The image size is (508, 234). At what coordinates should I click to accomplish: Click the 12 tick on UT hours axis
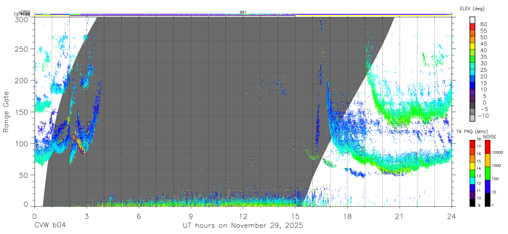click(243, 216)
